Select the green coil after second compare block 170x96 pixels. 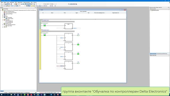(x=78, y=45)
